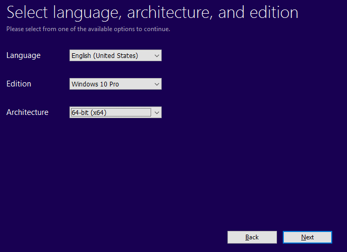Click the 'Architecture' label text
The height and width of the screenshot is (252, 347).
tap(27, 112)
